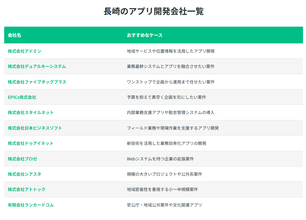Image resolution: width=306 pixels, height=220 pixels.
Task: Open the 株式会社ドゥアイネット link
Action: point(31,143)
